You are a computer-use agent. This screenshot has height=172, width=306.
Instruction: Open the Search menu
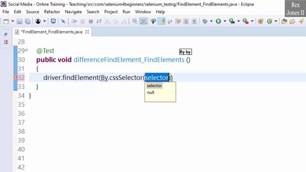click(x=93, y=11)
